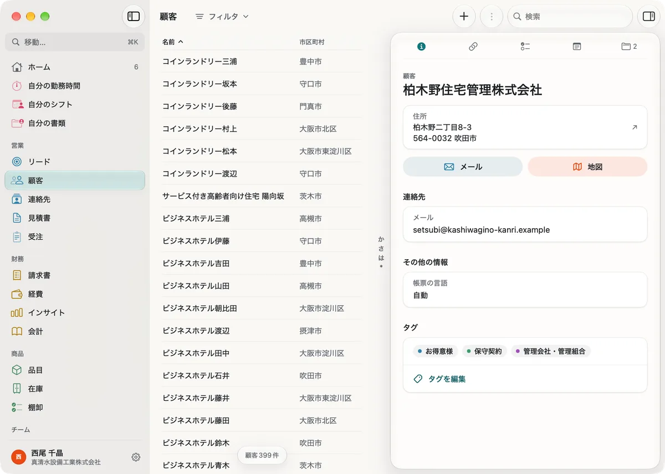Open 経費 in the sidebar
Screen dimensions: 665x474
point(75,294)
